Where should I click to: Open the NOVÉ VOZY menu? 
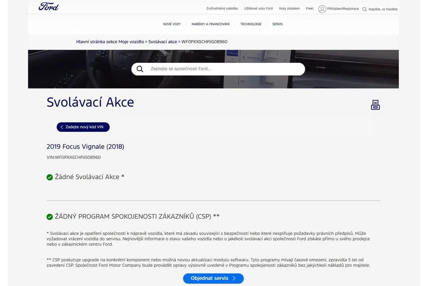(172, 24)
